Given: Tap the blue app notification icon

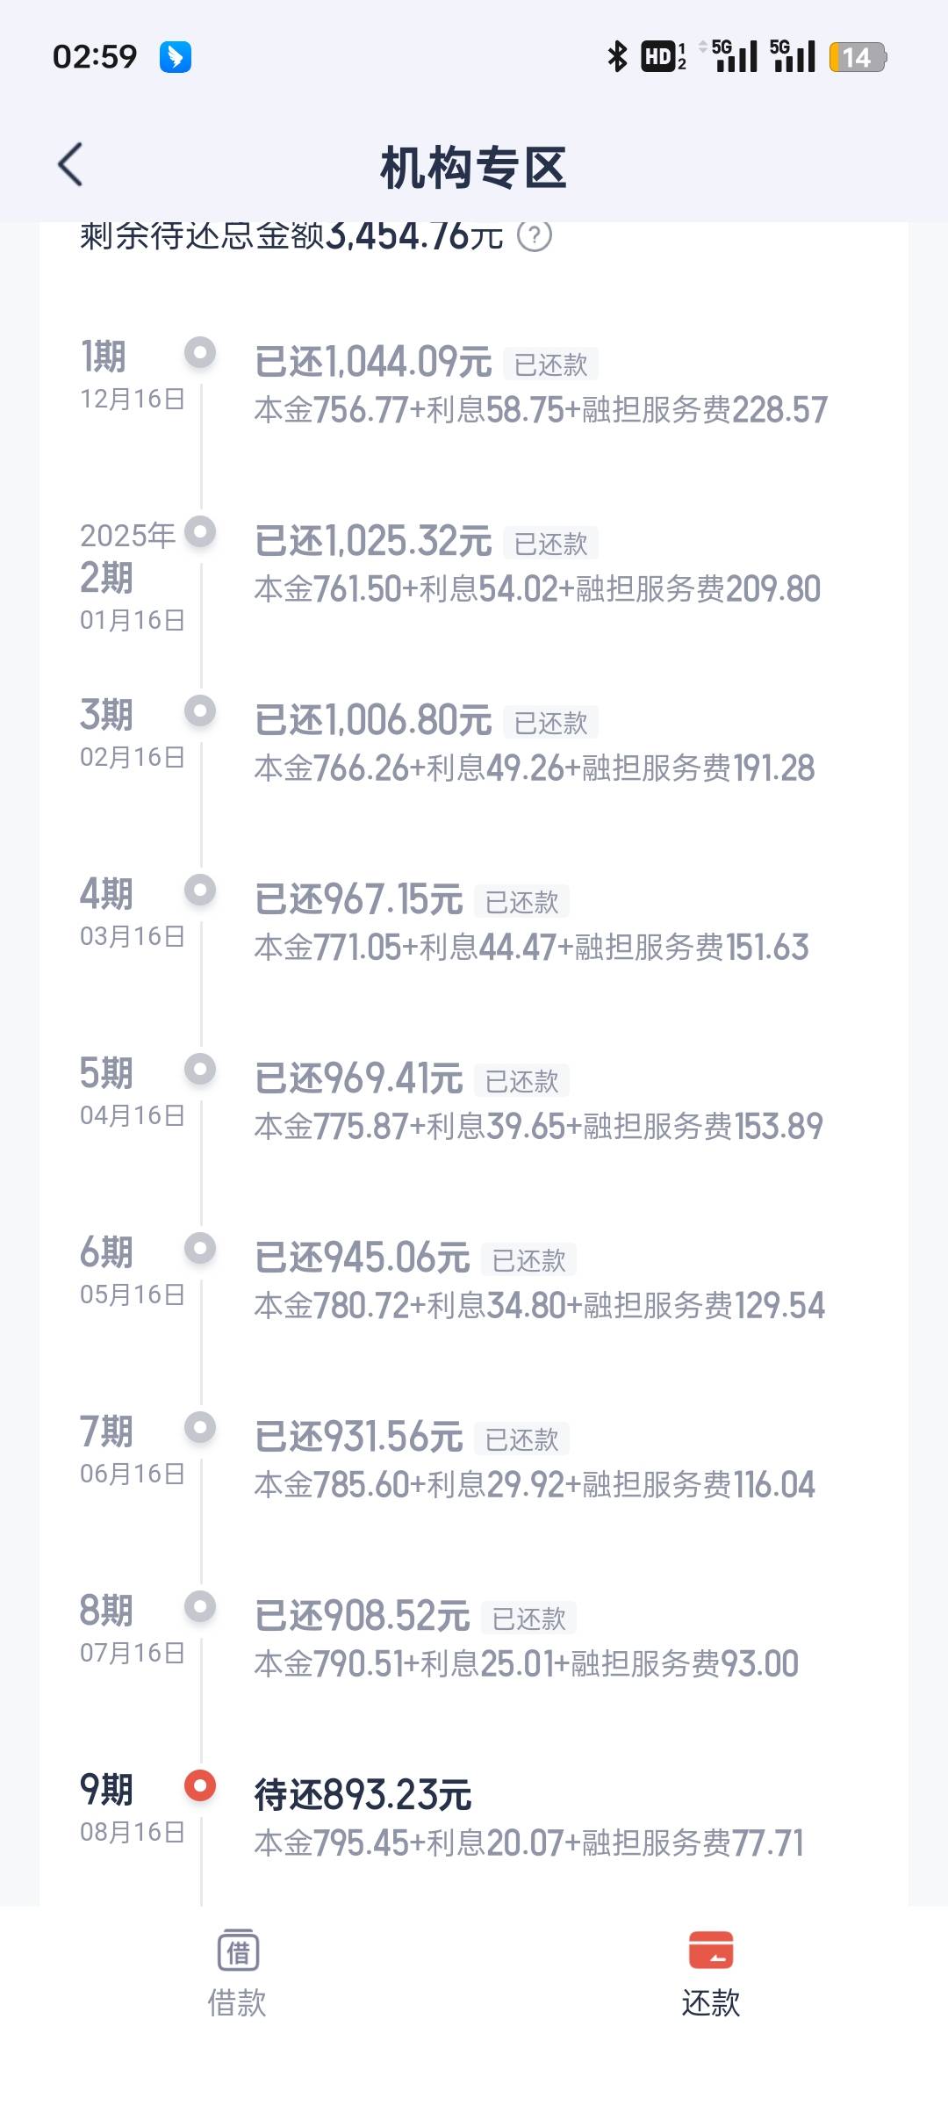Looking at the screenshot, I should (x=176, y=57).
